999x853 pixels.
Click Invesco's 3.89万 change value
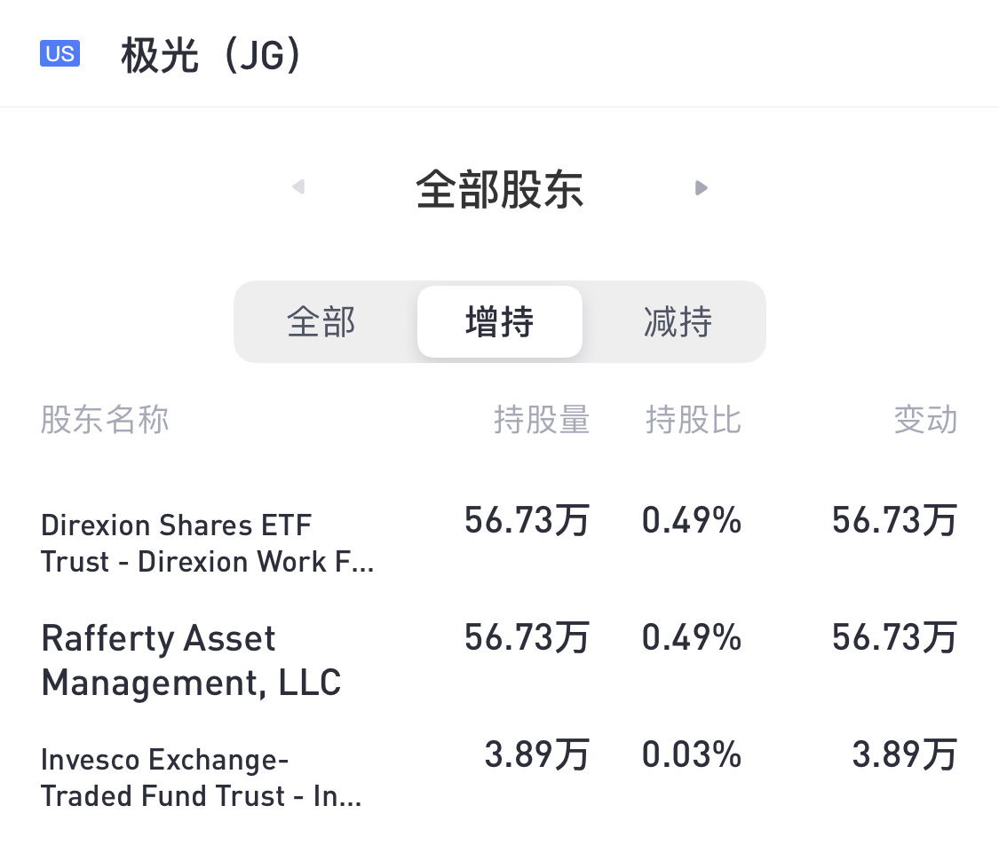[904, 754]
